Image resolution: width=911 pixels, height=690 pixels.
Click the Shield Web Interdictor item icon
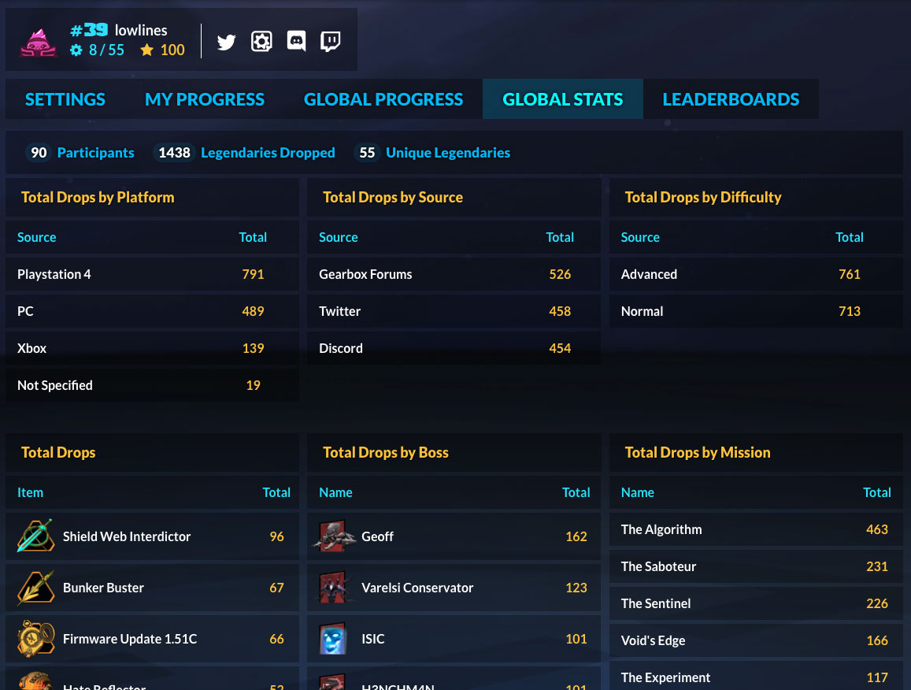pyautogui.click(x=35, y=536)
